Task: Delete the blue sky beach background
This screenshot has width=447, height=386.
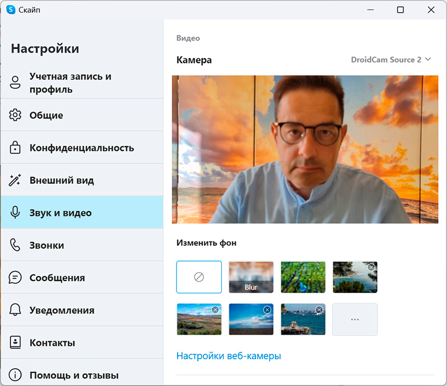Action: (267, 309)
